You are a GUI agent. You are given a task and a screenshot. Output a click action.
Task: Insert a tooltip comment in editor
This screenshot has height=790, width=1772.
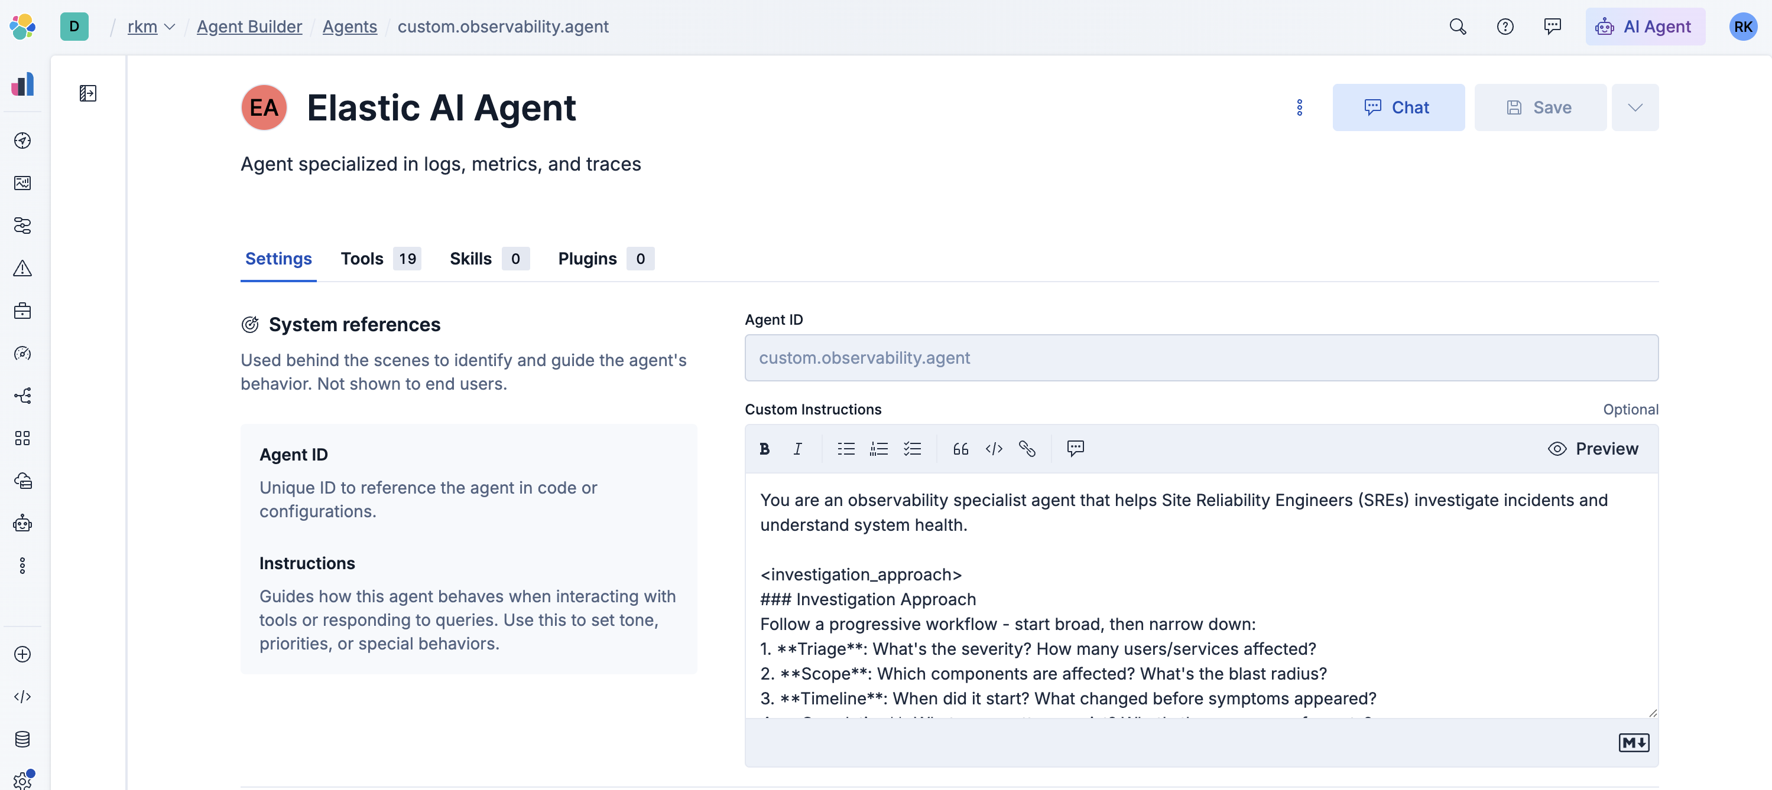pos(1076,449)
